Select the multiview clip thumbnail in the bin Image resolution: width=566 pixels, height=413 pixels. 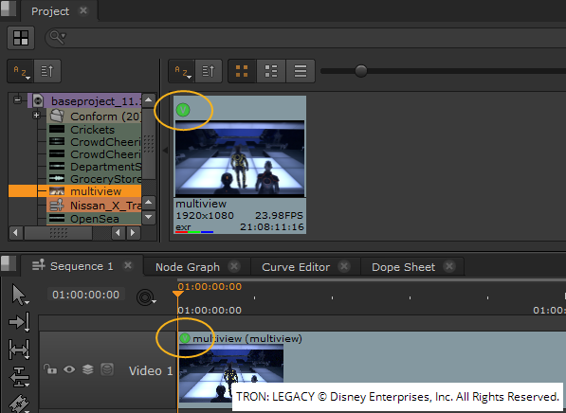coord(240,165)
